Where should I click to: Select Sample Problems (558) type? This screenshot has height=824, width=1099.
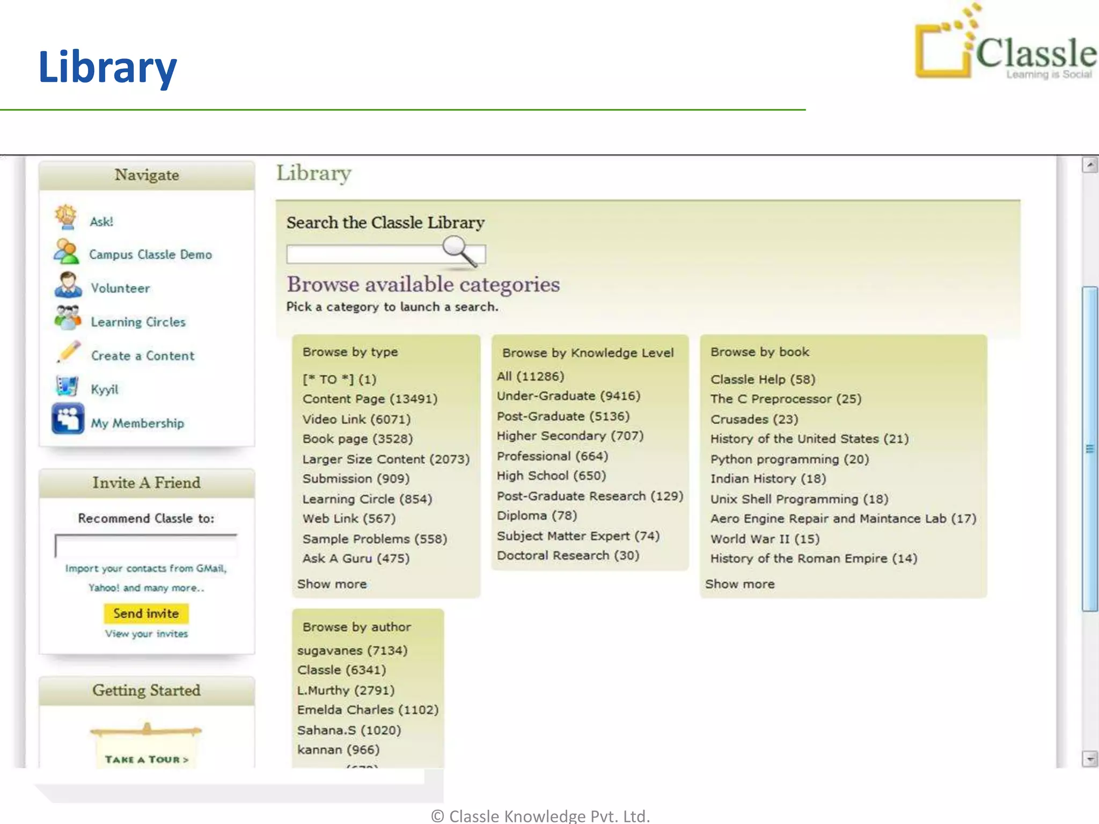coord(375,539)
